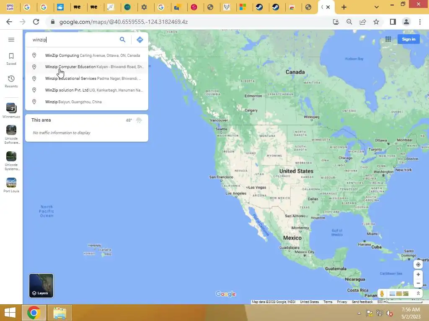Click United States region link

(x=310, y=302)
